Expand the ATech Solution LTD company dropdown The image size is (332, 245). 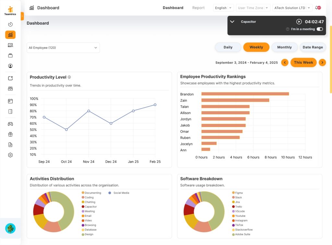click(x=292, y=8)
